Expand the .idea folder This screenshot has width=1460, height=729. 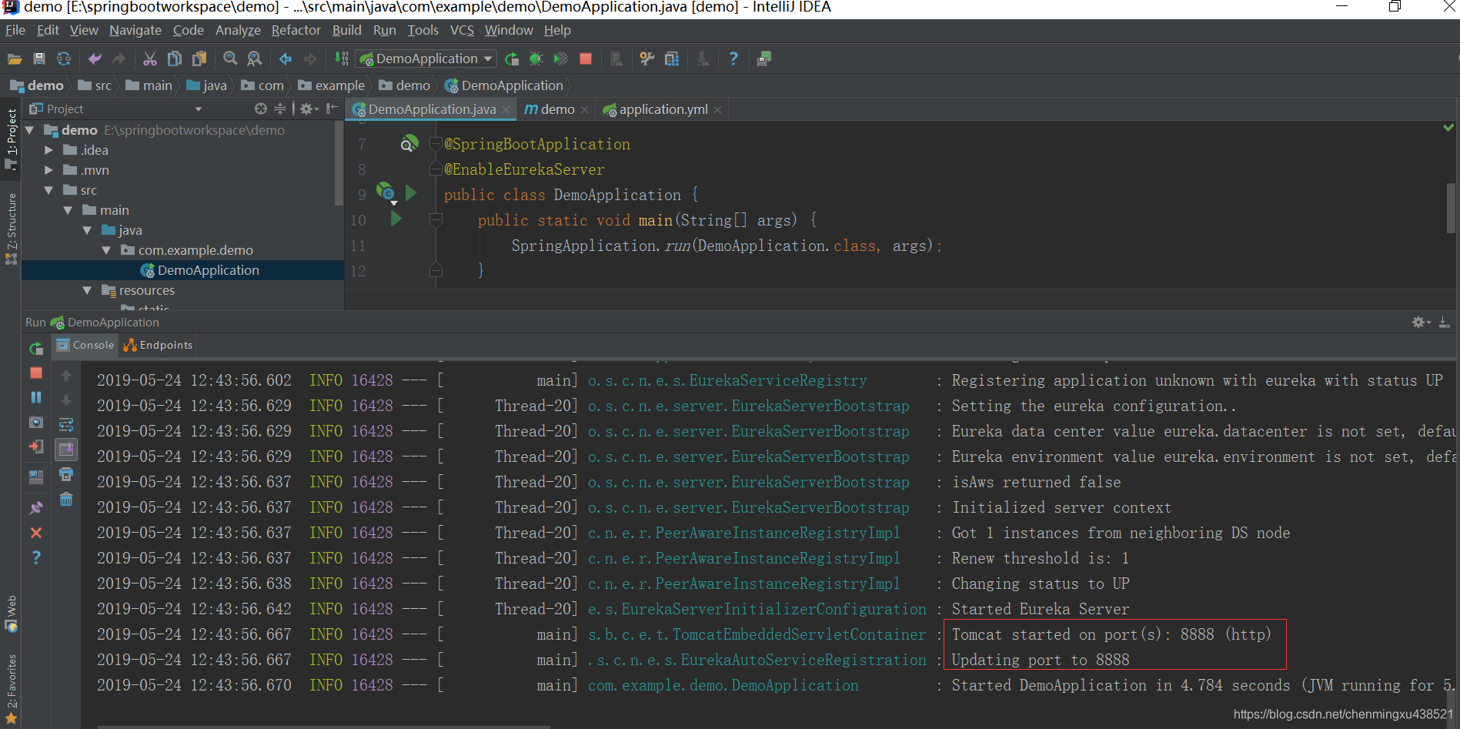click(48, 150)
